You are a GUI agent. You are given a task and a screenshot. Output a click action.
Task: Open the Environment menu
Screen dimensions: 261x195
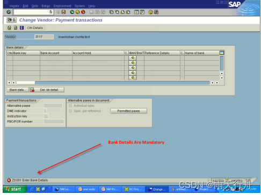(62, 6)
